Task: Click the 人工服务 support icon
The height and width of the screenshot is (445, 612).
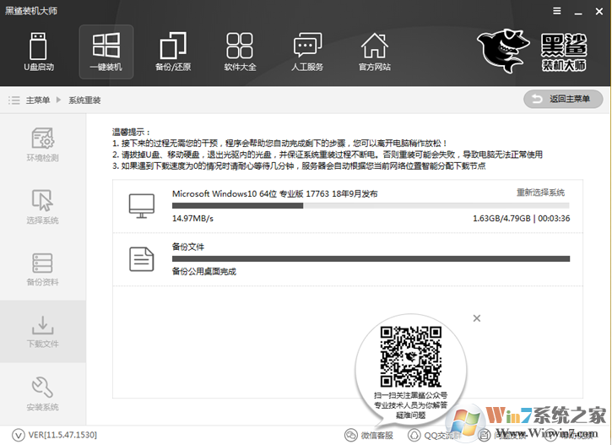Action: [307, 52]
